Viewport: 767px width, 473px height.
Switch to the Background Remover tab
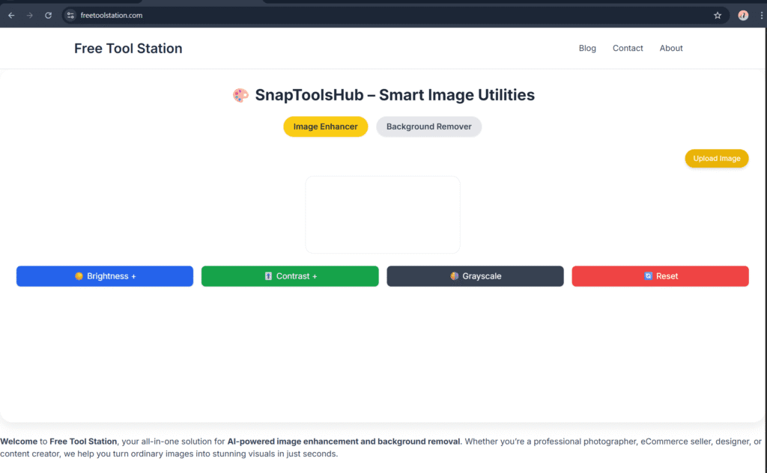click(428, 126)
